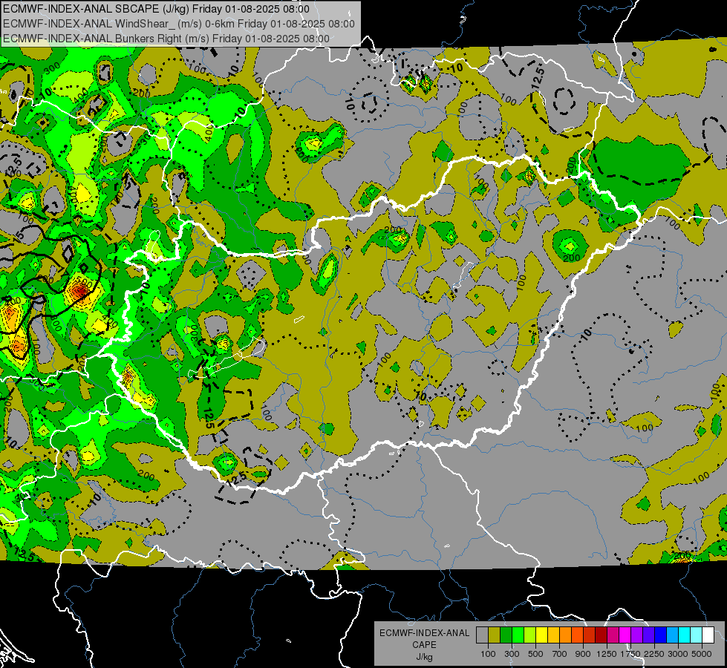Pick the bright magenta legend swatch

[625, 635]
